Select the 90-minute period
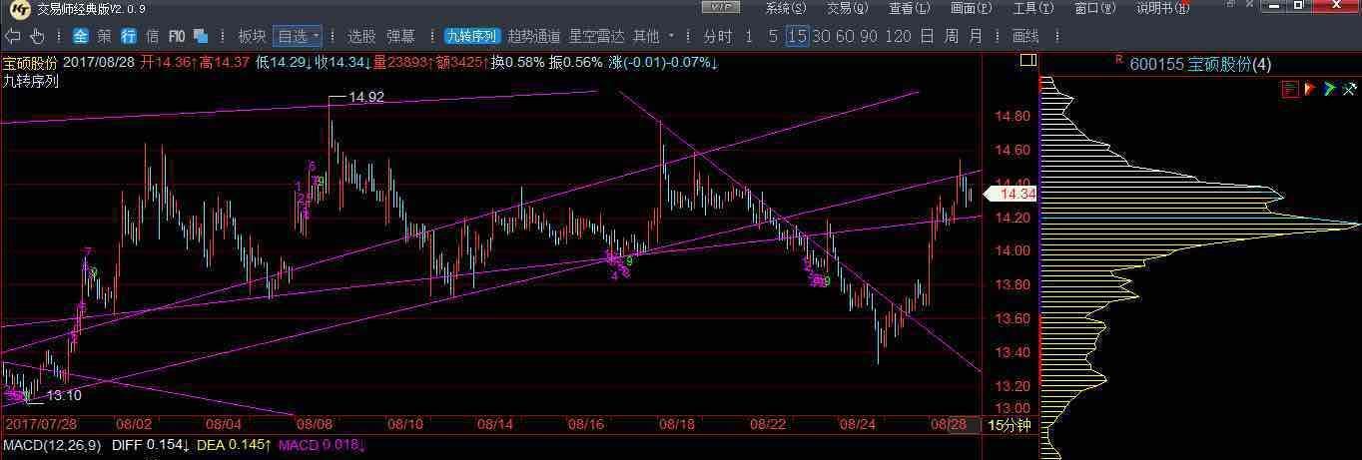The width and height of the screenshot is (1362, 460). 869,36
